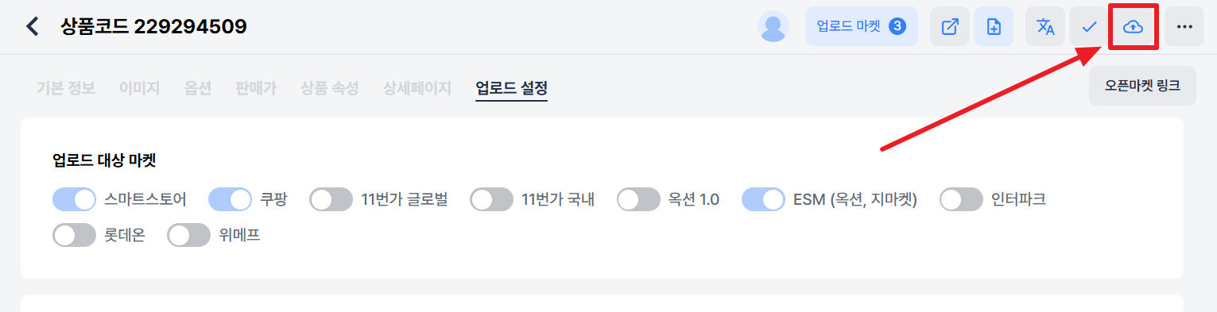The width and height of the screenshot is (1217, 312).
Task: Open the user profile avatar
Action: click(773, 27)
